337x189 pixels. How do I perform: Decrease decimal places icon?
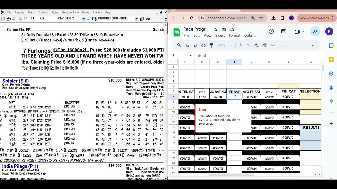coord(256,45)
